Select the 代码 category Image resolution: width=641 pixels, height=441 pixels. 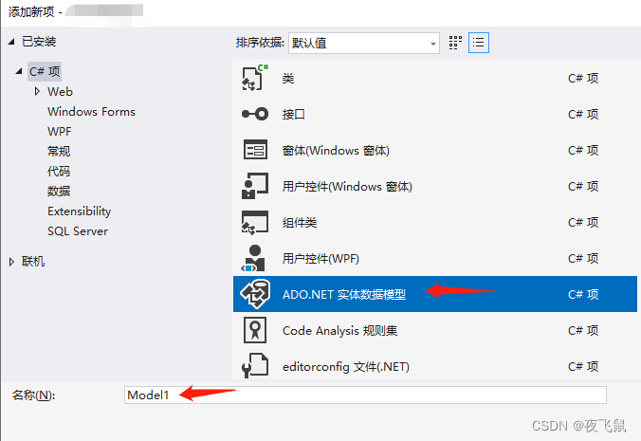[x=59, y=172]
